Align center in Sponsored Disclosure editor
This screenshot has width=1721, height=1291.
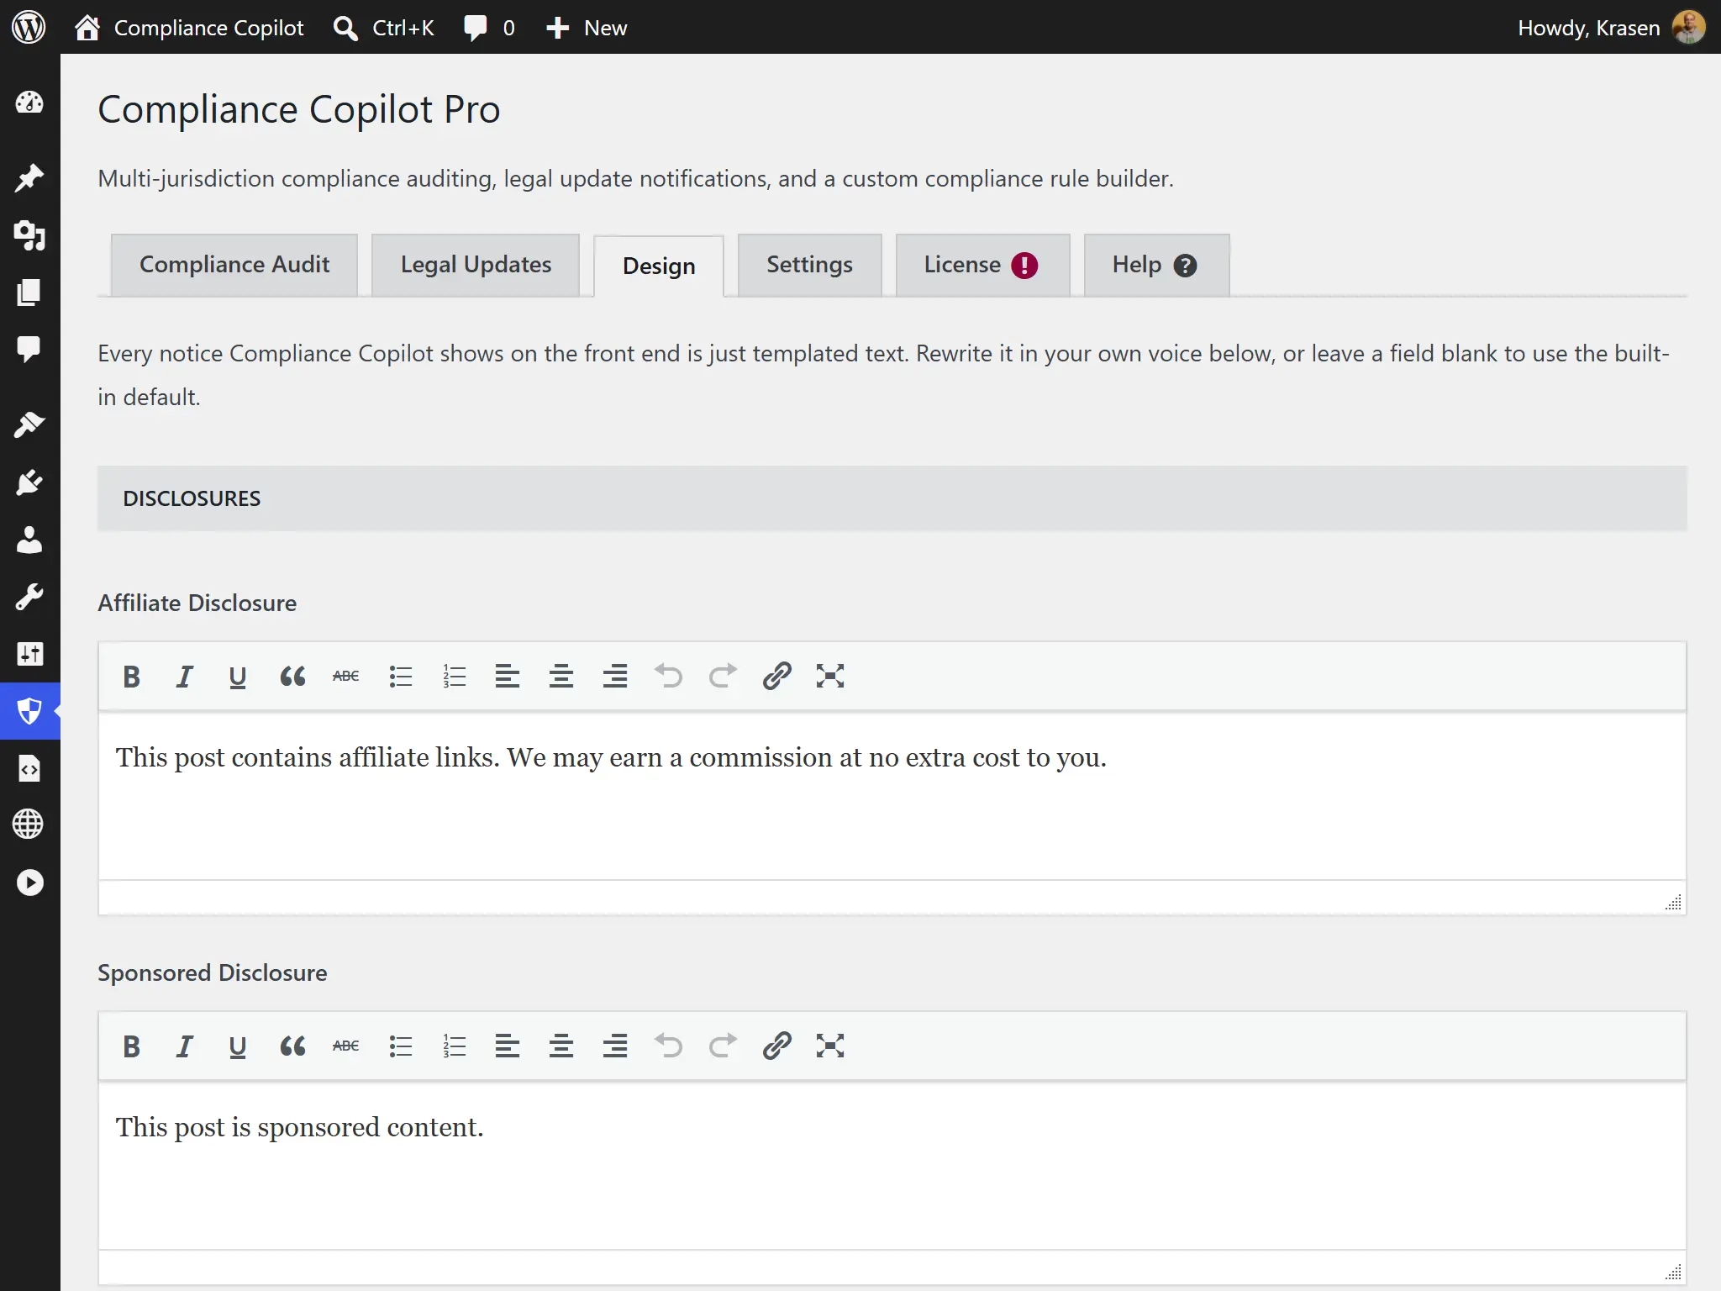561,1046
